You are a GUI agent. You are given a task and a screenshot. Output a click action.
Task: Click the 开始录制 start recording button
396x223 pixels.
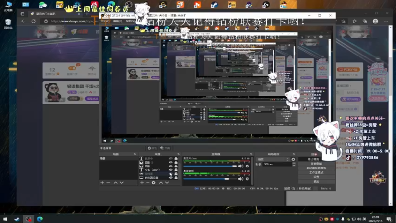(x=316, y=164)
